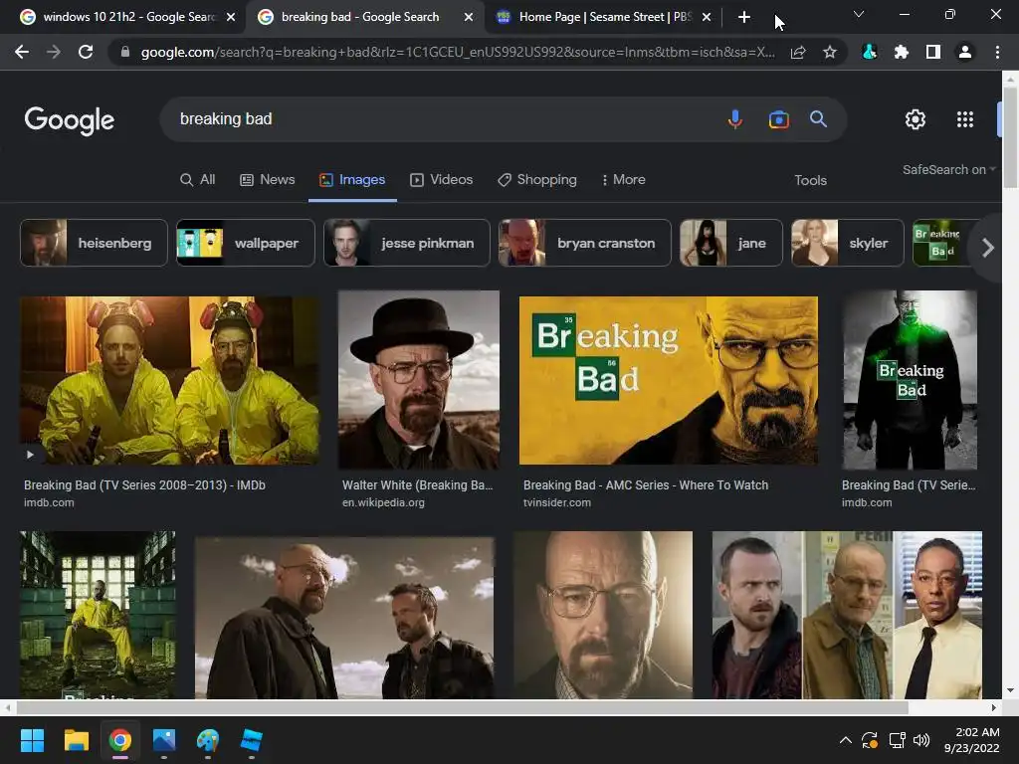Show next suggestion chips with arrow

(x=988, y=248)
